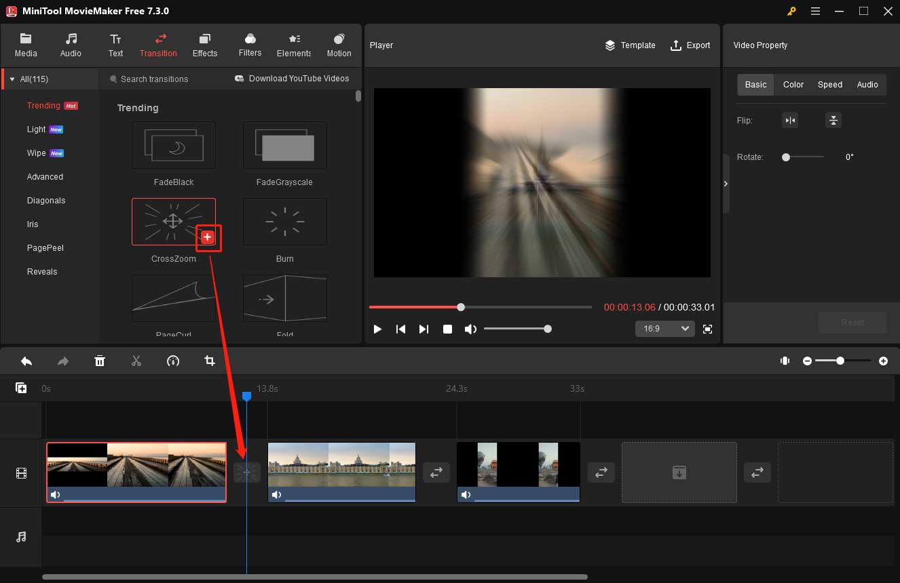Click the Reset button
The width and height of the screenshot is (900, 583).
pos(852,323)
